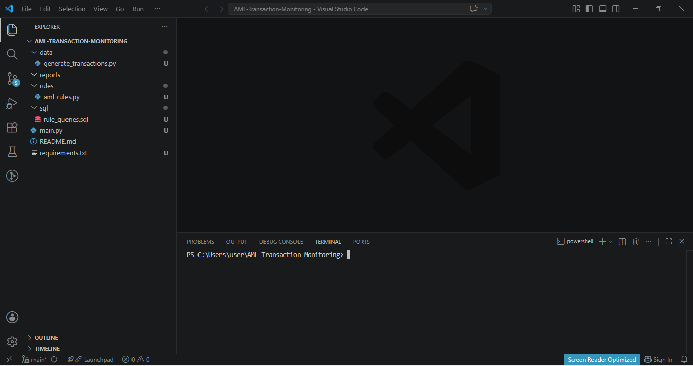The width and height of the screenshot is (693, 366).
Task: Open the Search view
Action: coord(12,54)
